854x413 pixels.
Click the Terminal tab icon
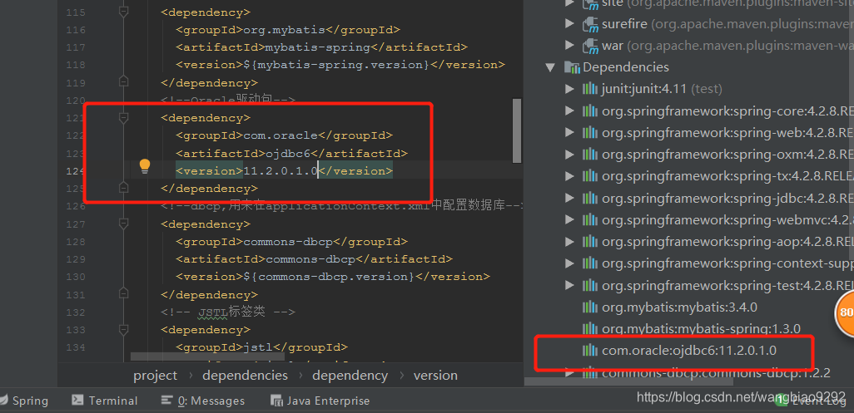[78, 401]
